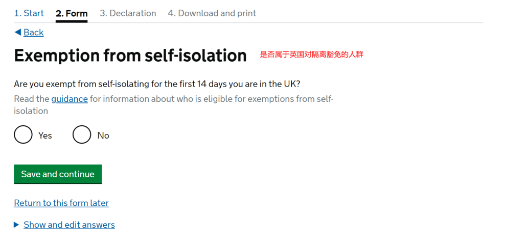505x244 pixels.
Task: Go to the 1. Start step
Action: coord(29,13)
